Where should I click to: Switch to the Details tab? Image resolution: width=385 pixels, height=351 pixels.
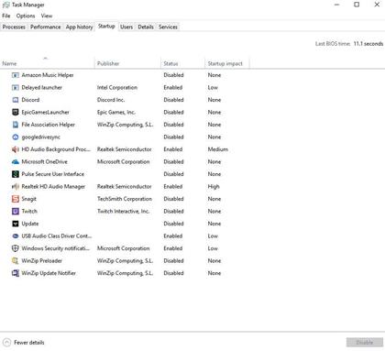click(146, 27)
